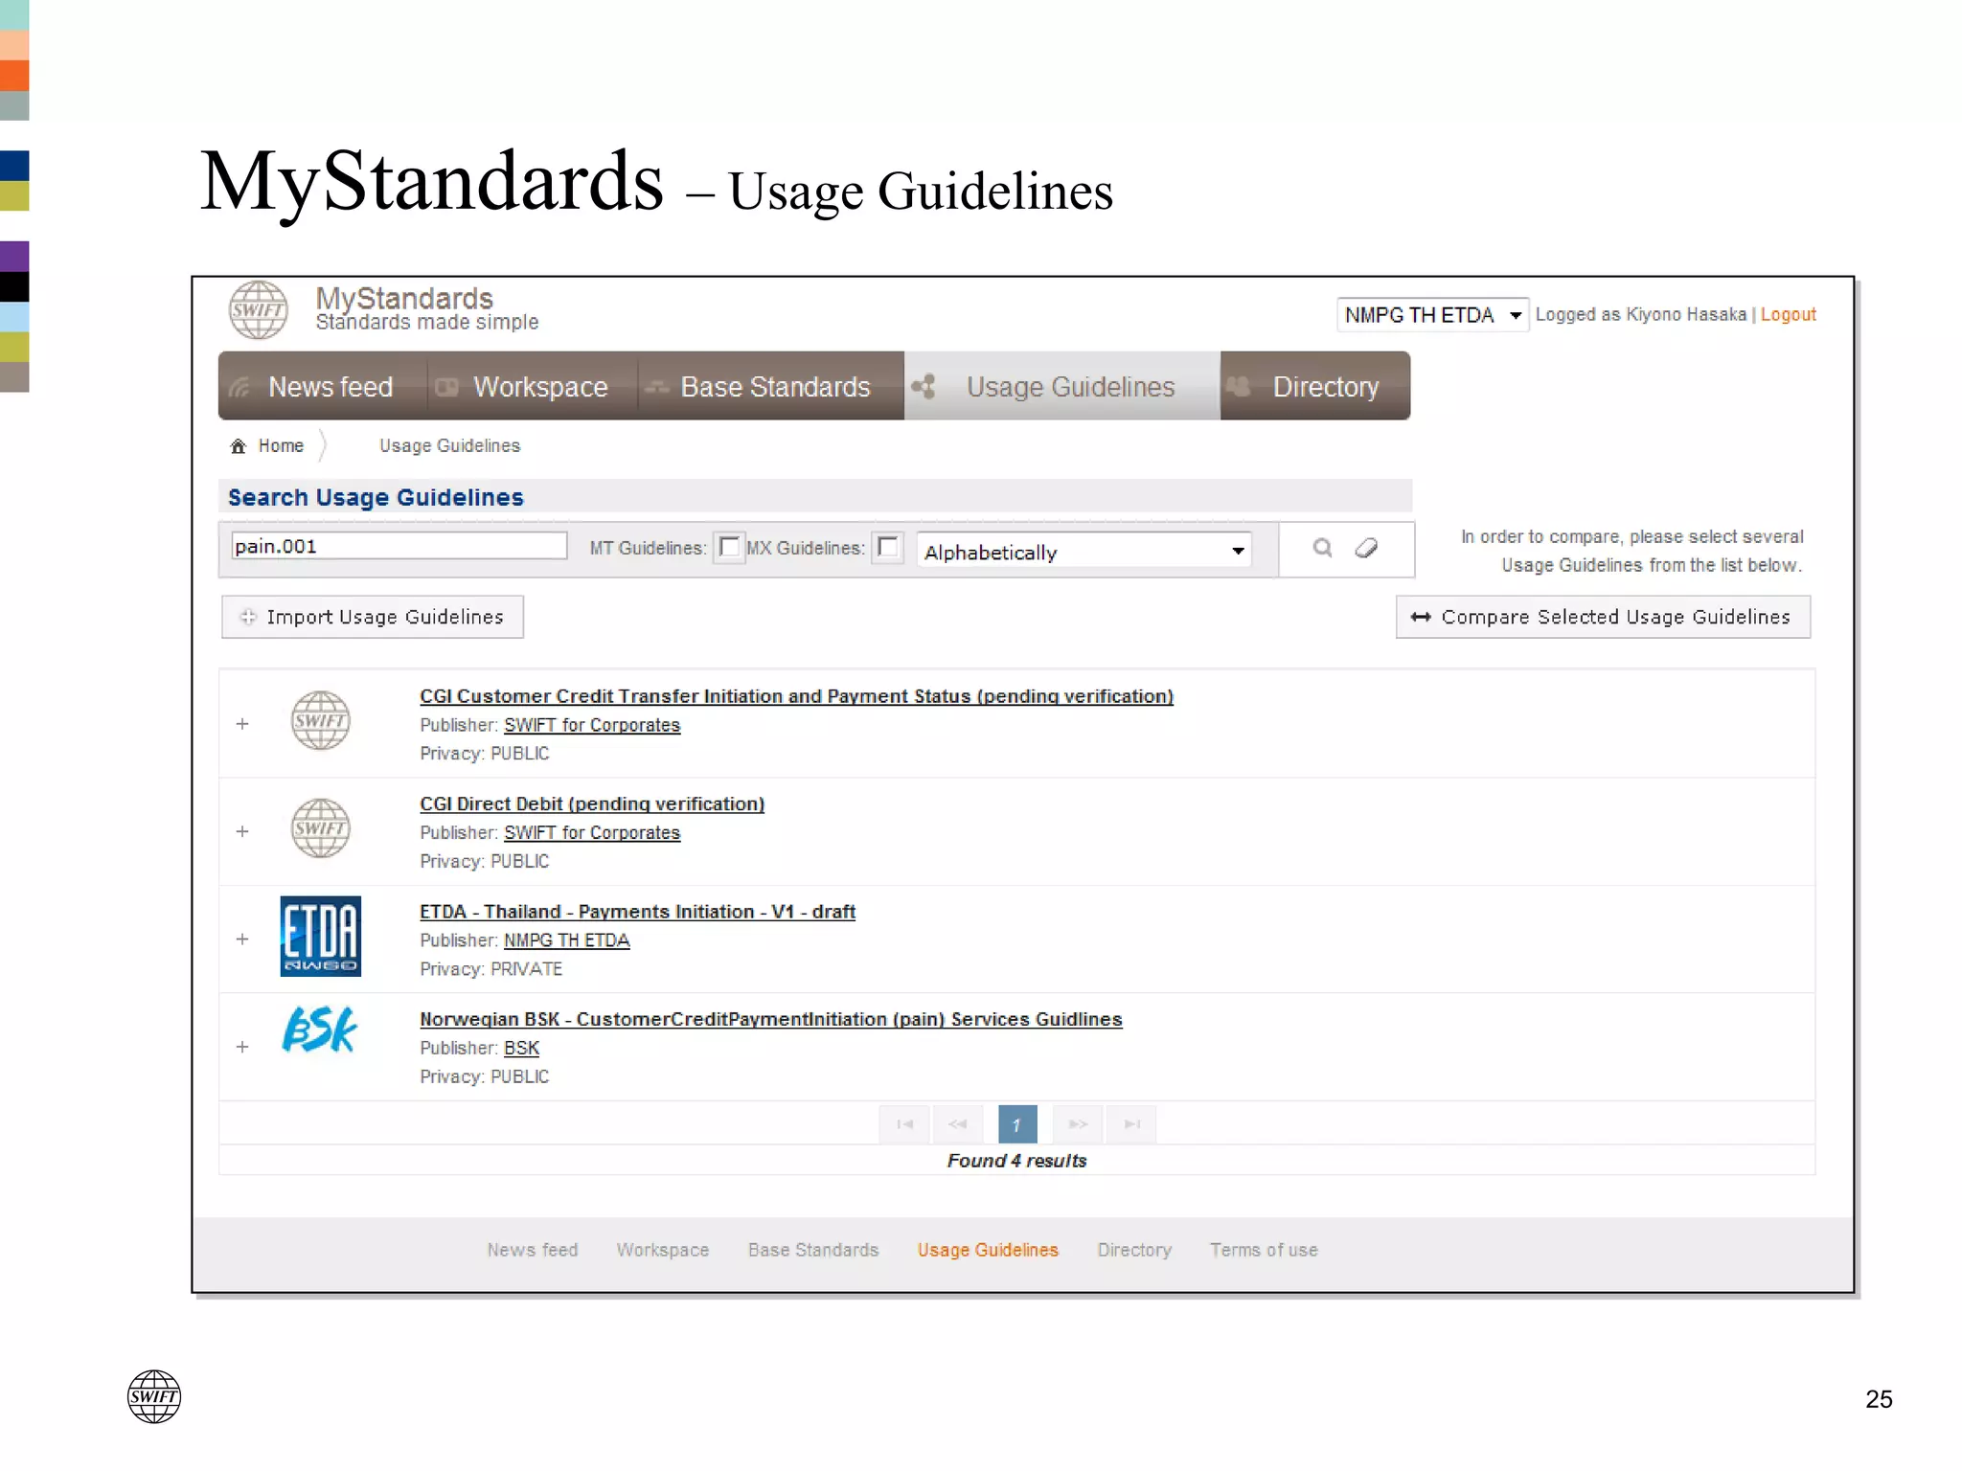Open the Alphabetically sort dropdown

point(1084,552)
